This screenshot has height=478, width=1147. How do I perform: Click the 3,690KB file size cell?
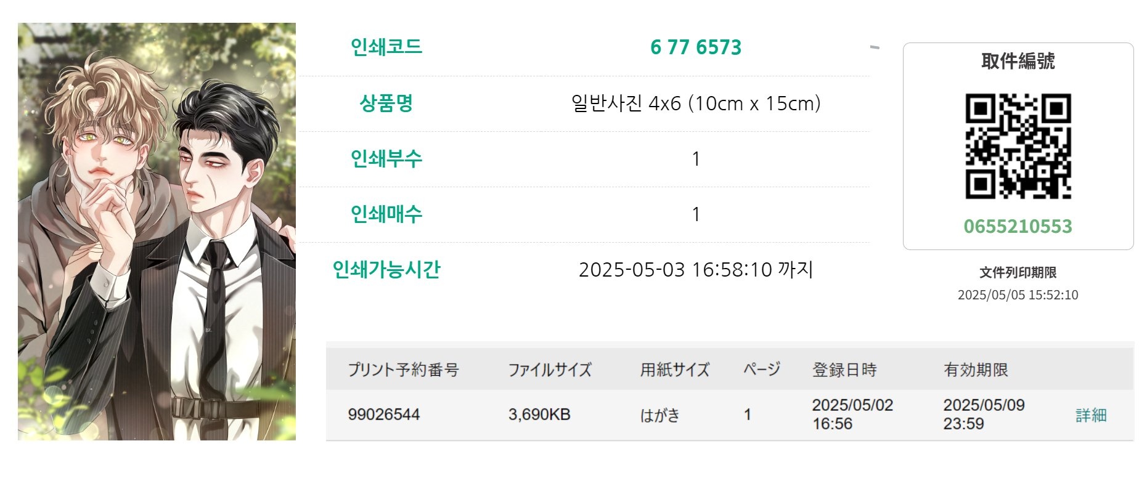click(539, 415)
